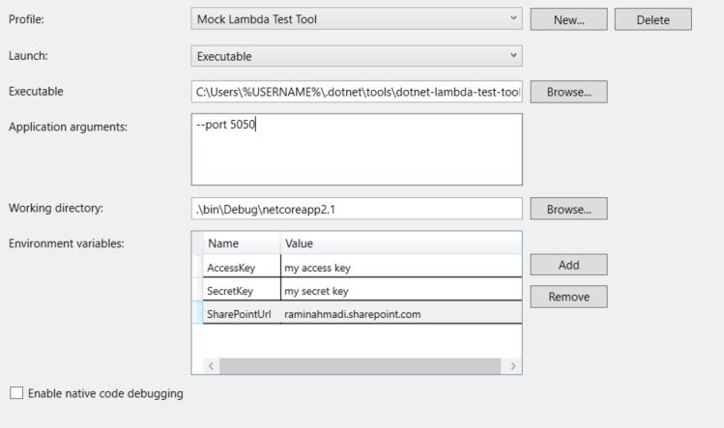Add a new environment variable
This screenshot has width=724, height=428.
(568, 265)
